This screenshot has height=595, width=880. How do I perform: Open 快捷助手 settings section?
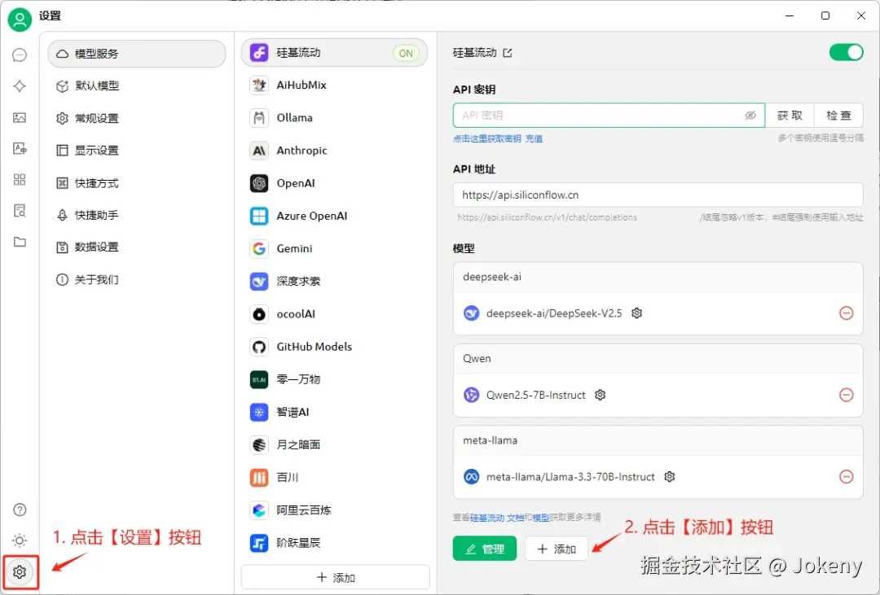click(137, 215)
